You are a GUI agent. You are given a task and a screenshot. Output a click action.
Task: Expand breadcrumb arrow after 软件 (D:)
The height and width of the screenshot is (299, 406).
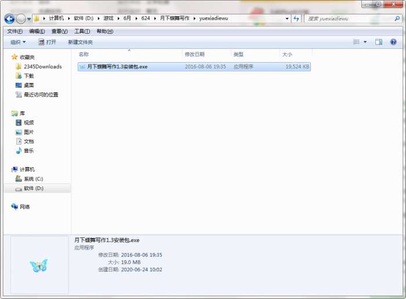click(x=99, y=19)
